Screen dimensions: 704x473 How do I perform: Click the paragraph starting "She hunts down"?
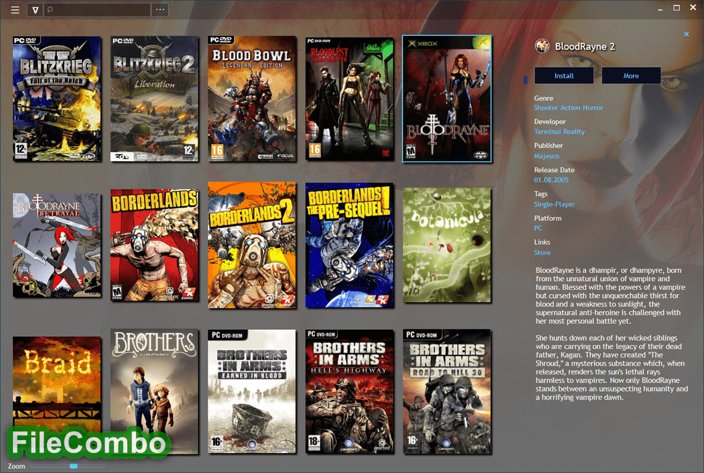point(612,367)
